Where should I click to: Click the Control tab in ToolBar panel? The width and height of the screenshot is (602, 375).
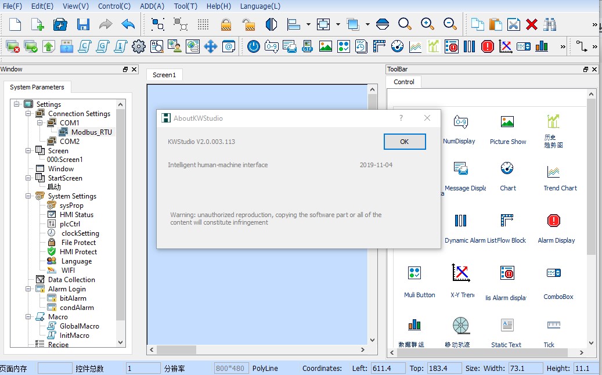[x=404, y=82]
